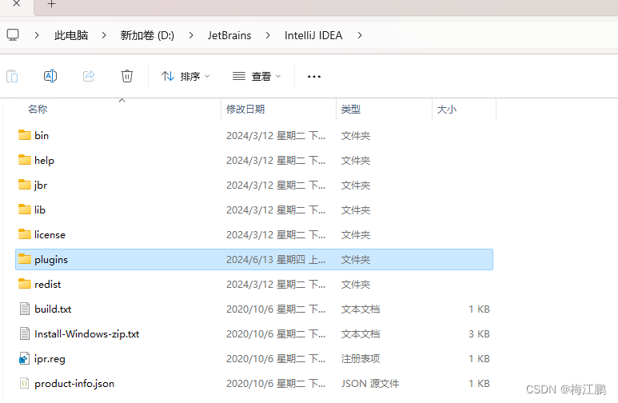Expand chevron after IntelliJ IDEA

pos(360,35)
